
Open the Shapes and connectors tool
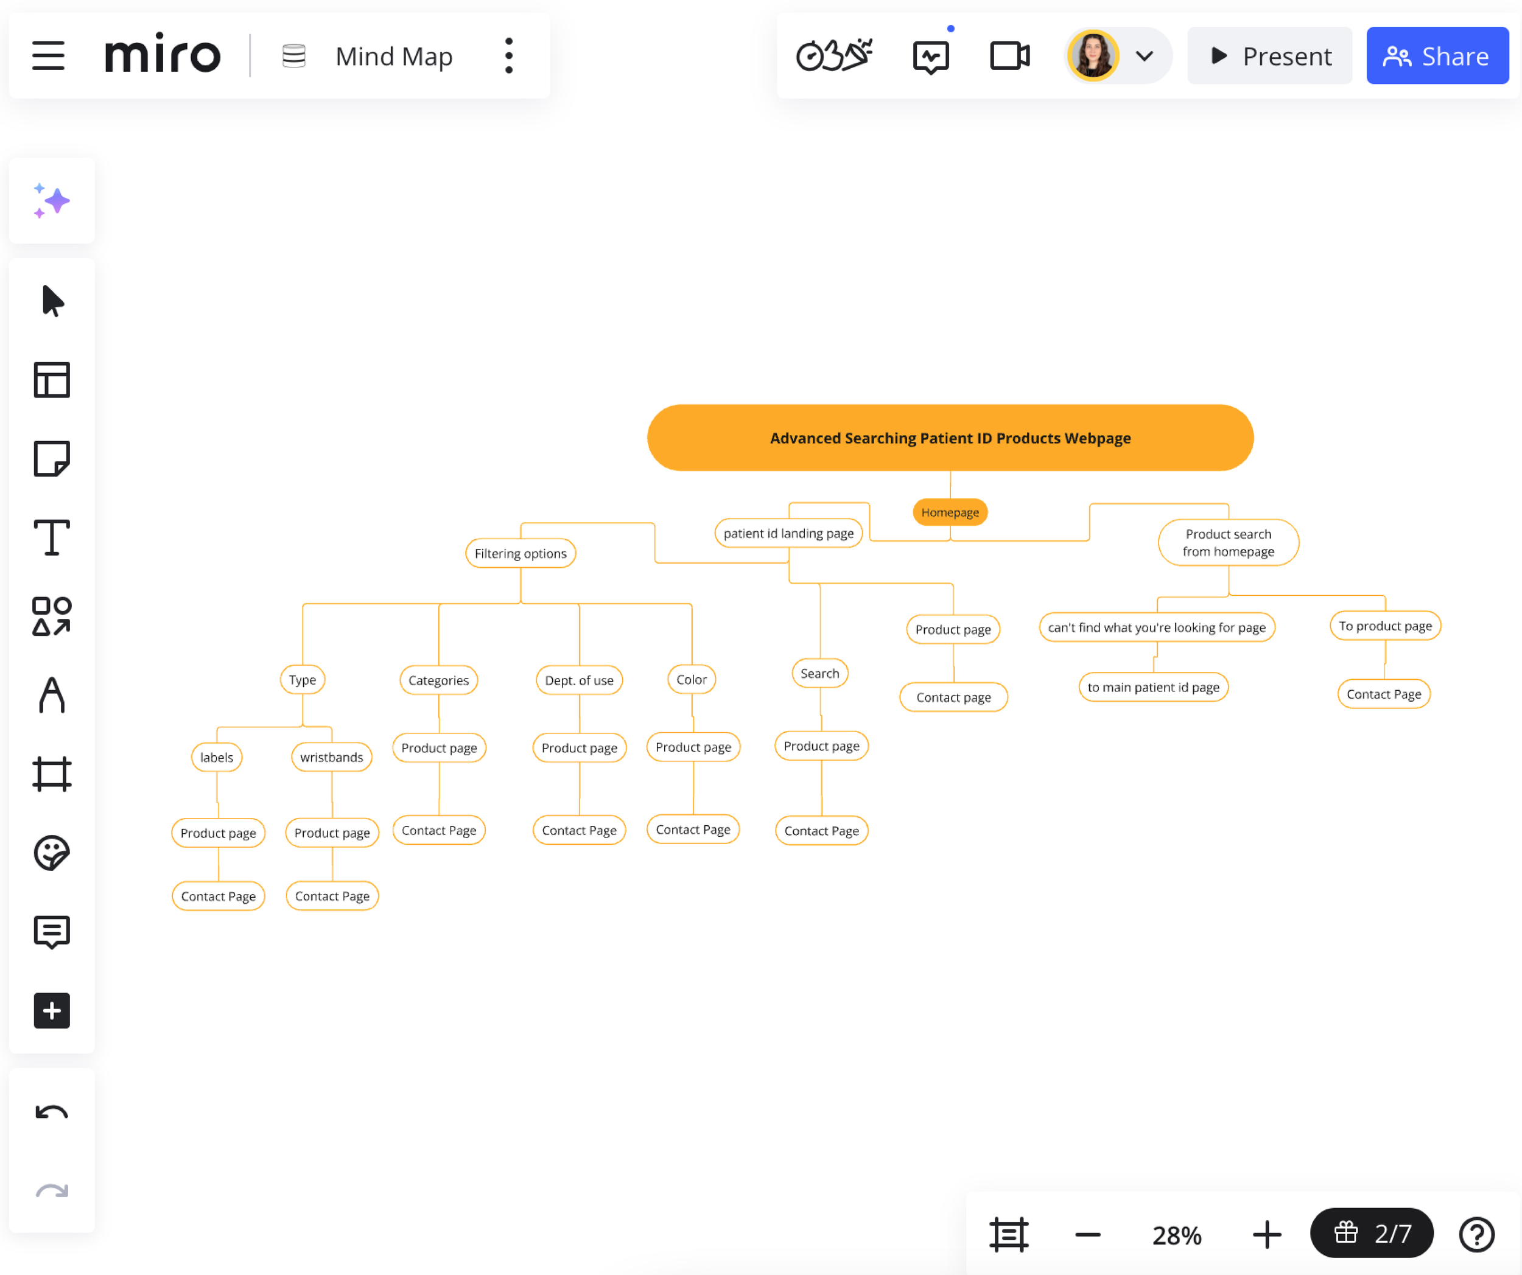click(x=52, y=617)
